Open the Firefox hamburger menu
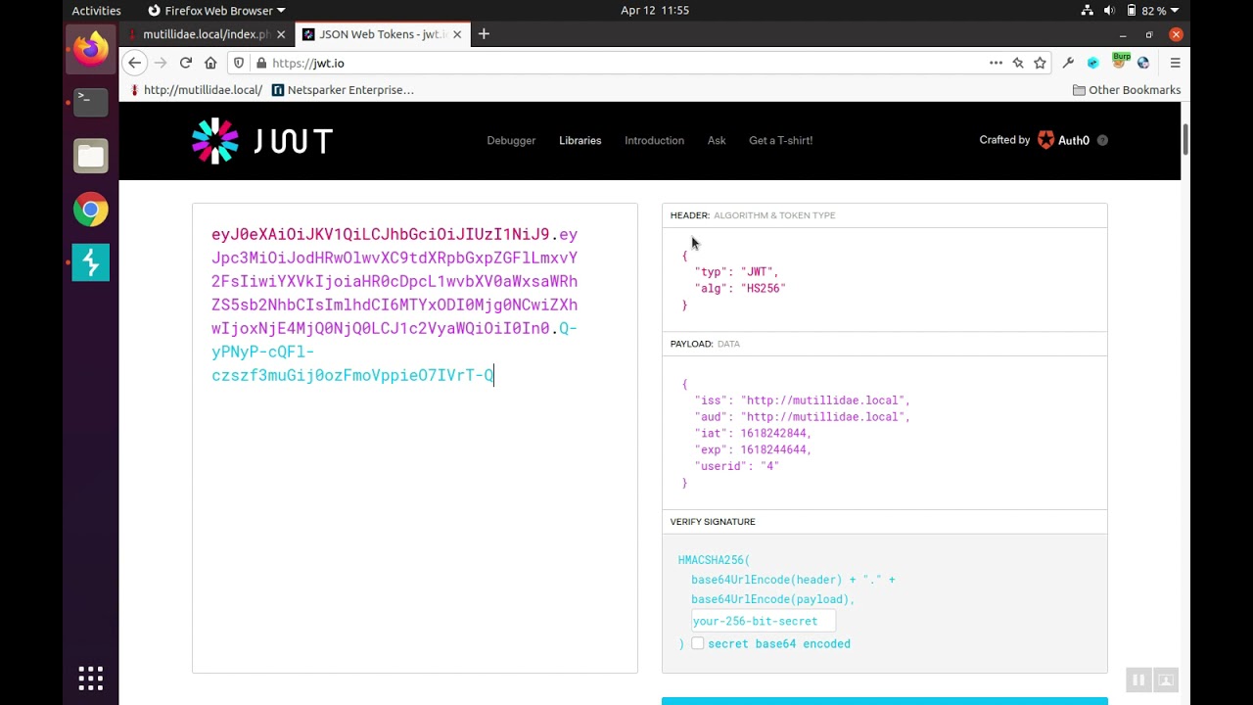Viewport: 1253px width, 705px height. [1175, 63]
